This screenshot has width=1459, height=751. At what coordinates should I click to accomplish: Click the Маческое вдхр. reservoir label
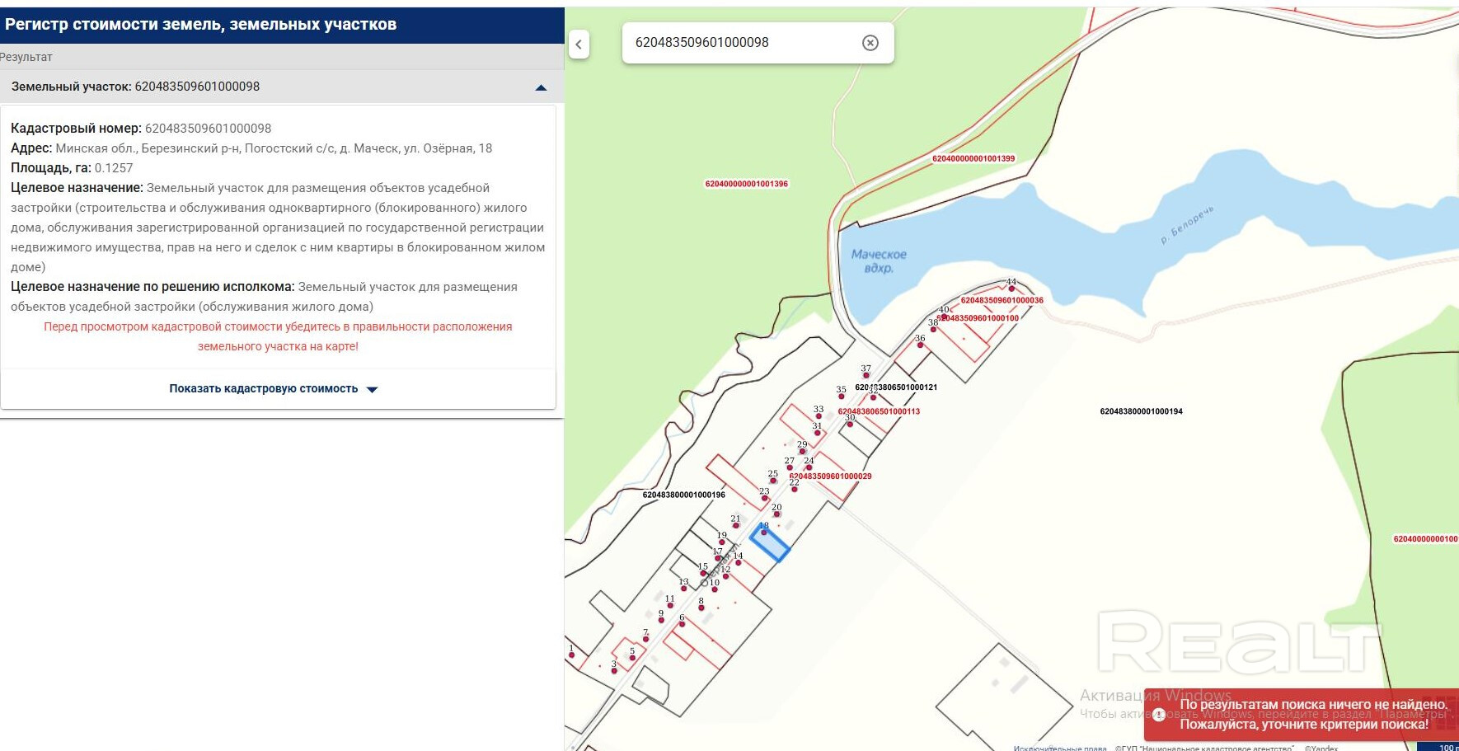coord(879,261)
